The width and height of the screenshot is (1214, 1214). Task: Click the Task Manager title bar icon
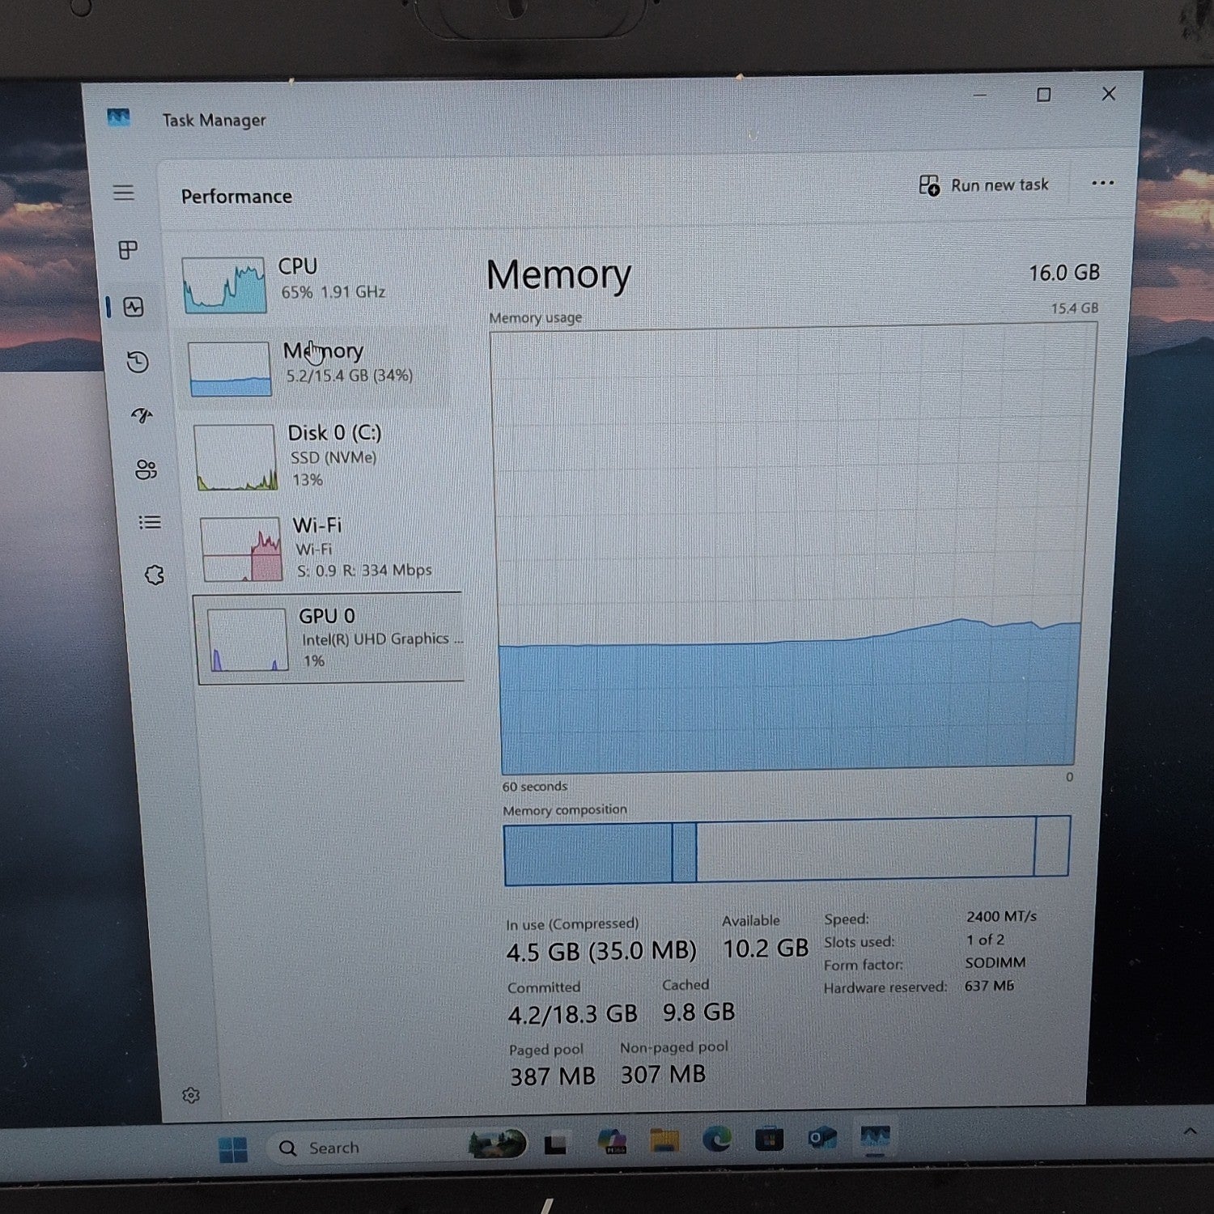point(119,118)
